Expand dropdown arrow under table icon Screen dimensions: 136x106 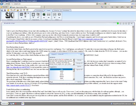(x=22, y=18)
